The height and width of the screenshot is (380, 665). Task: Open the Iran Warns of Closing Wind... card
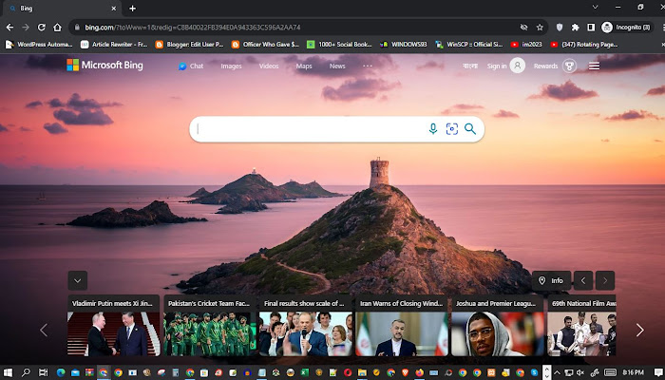point(402,325)
